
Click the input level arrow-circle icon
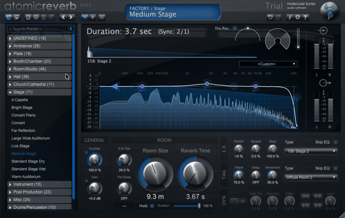click(322, 30)
